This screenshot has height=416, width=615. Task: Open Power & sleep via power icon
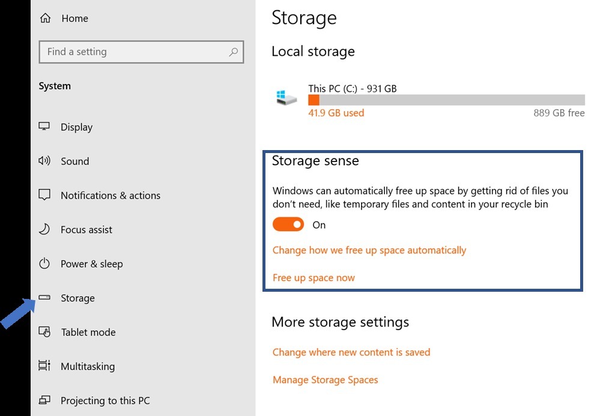[x=44, y=264]
